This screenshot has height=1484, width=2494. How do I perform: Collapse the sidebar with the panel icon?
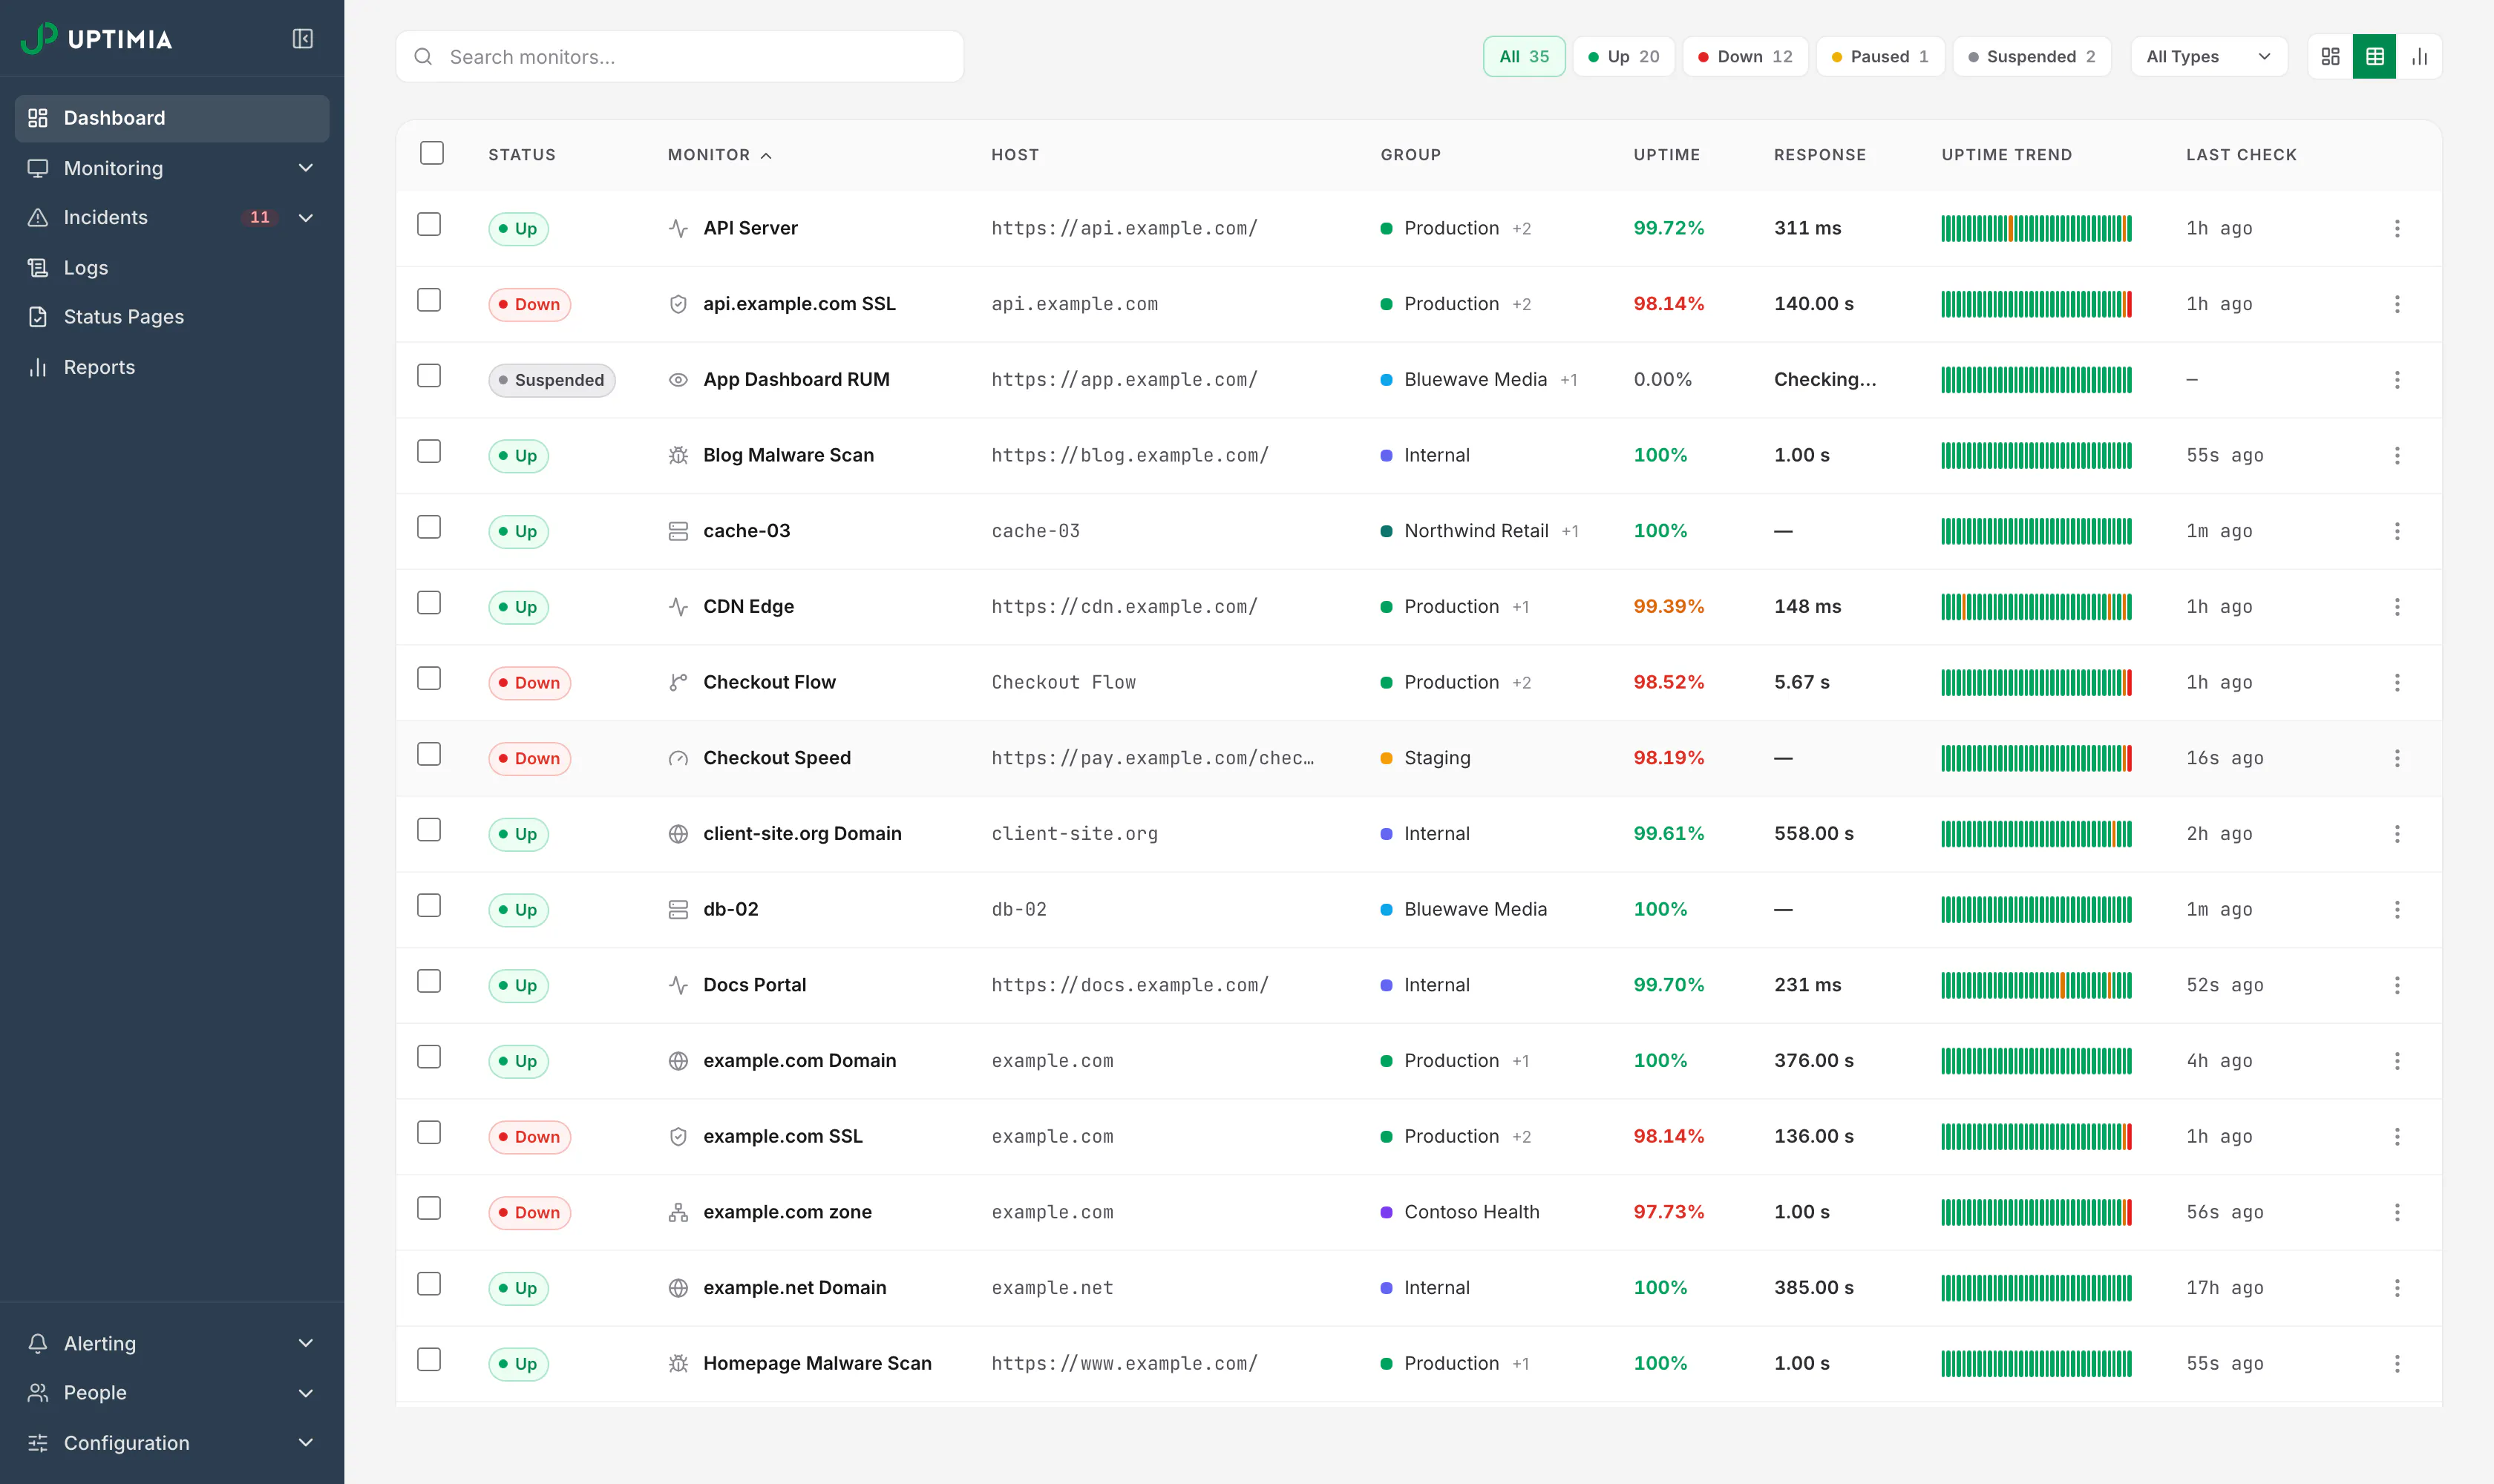[302, 39]
